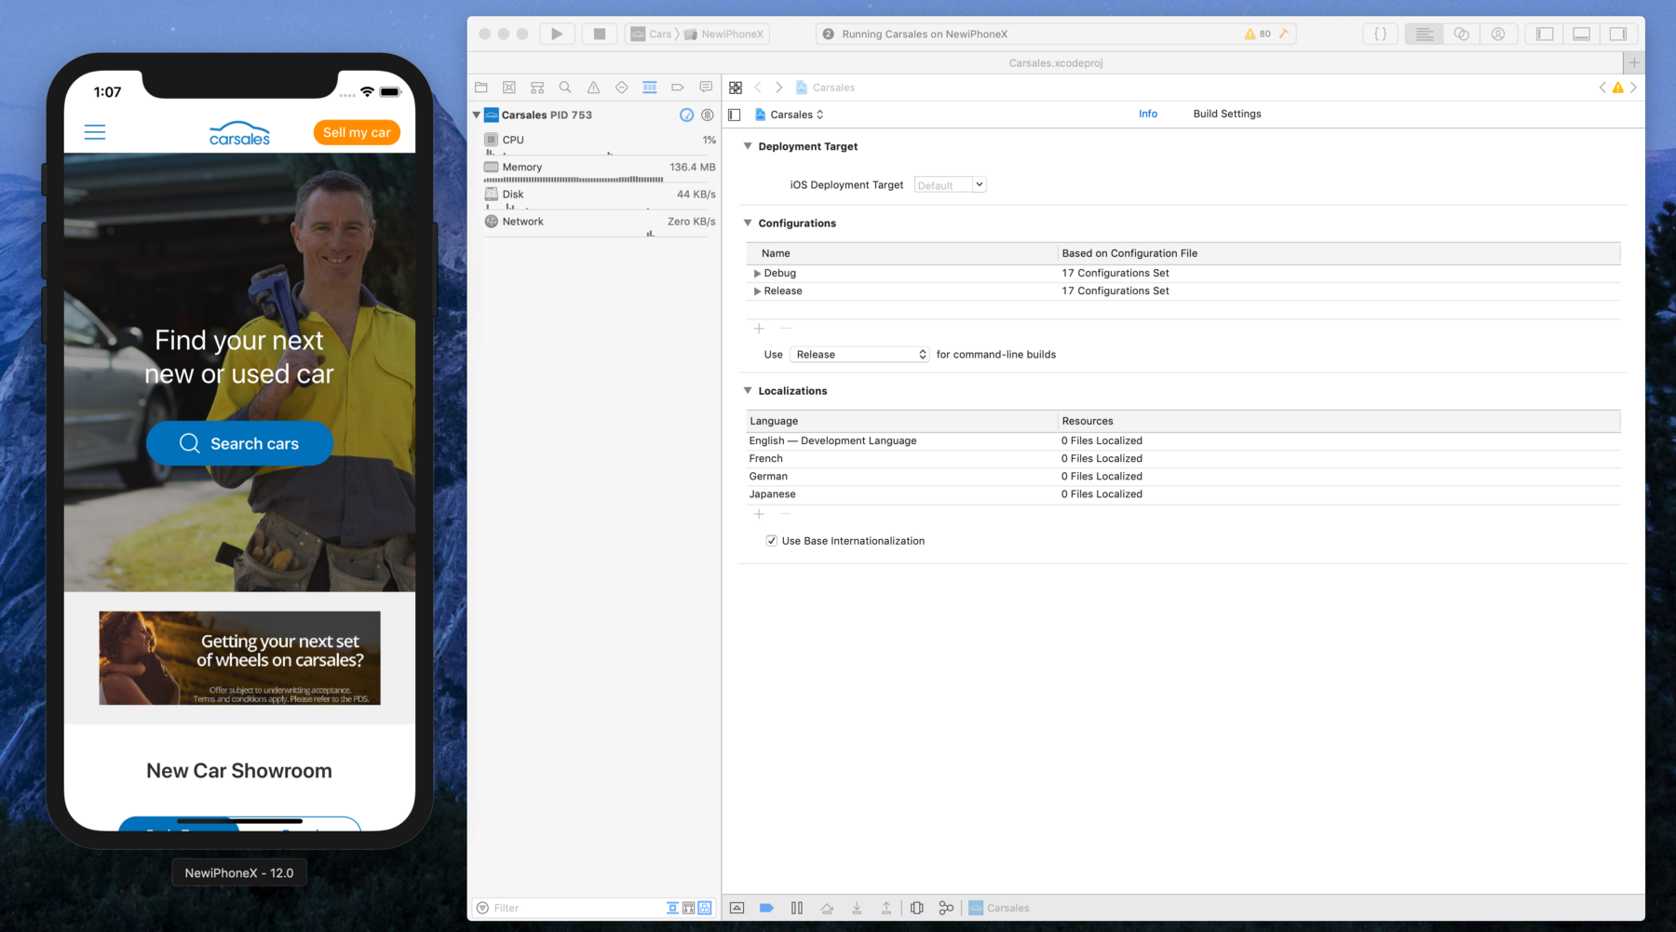
Task: Click the Run (play) button in toolbar
Action: point(557,34)
